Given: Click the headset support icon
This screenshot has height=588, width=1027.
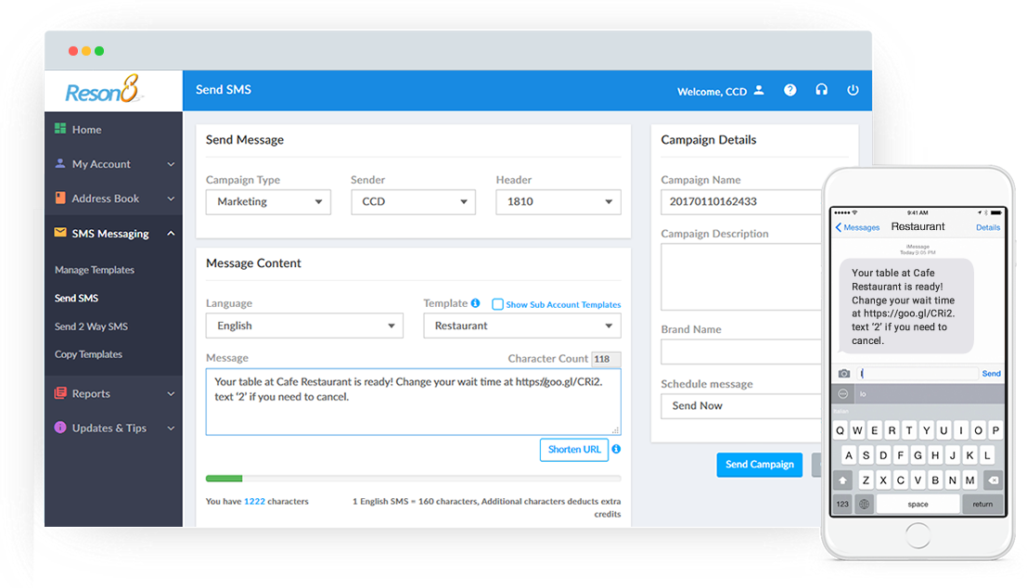Looking at the screenshot, I should tap(821, 90).
